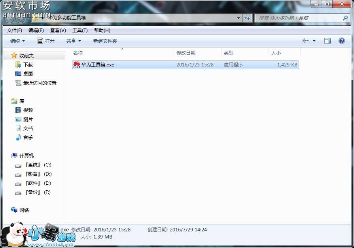This screenshot has width=354, height=248.
Task: Open drive 『影音』 (D:)
Action: pyautogui.click(x=38, y=174)
